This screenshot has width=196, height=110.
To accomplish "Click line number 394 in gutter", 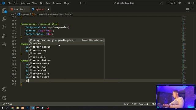I will click(x=14, y=24).
